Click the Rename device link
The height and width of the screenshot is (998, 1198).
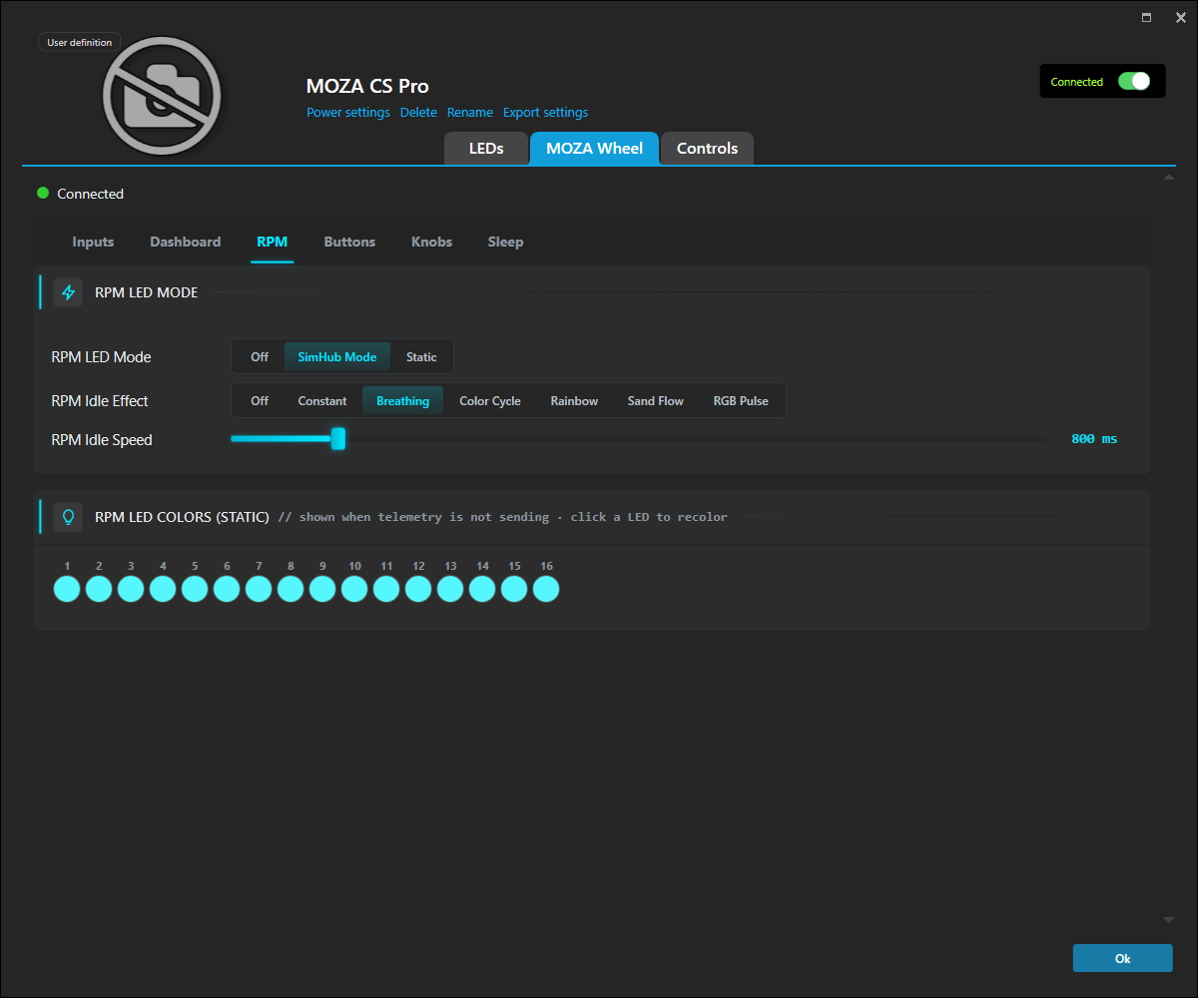(470, 113)
